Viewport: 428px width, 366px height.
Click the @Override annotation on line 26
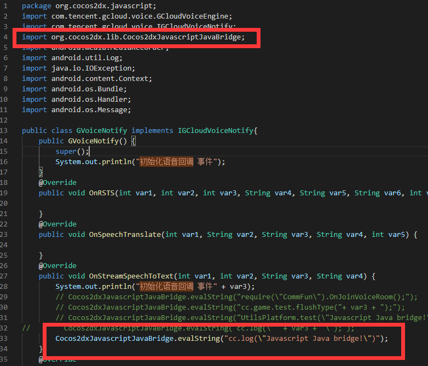(x=57, y=266)
